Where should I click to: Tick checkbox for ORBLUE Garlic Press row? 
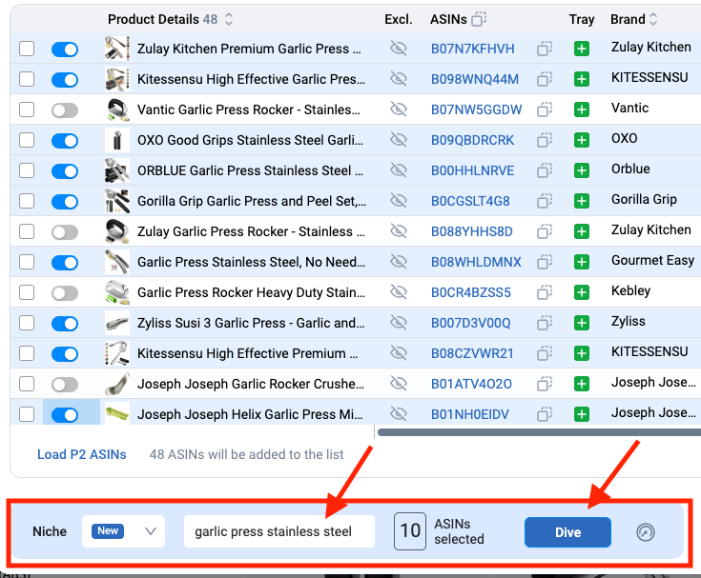click(x=27, y=170)
